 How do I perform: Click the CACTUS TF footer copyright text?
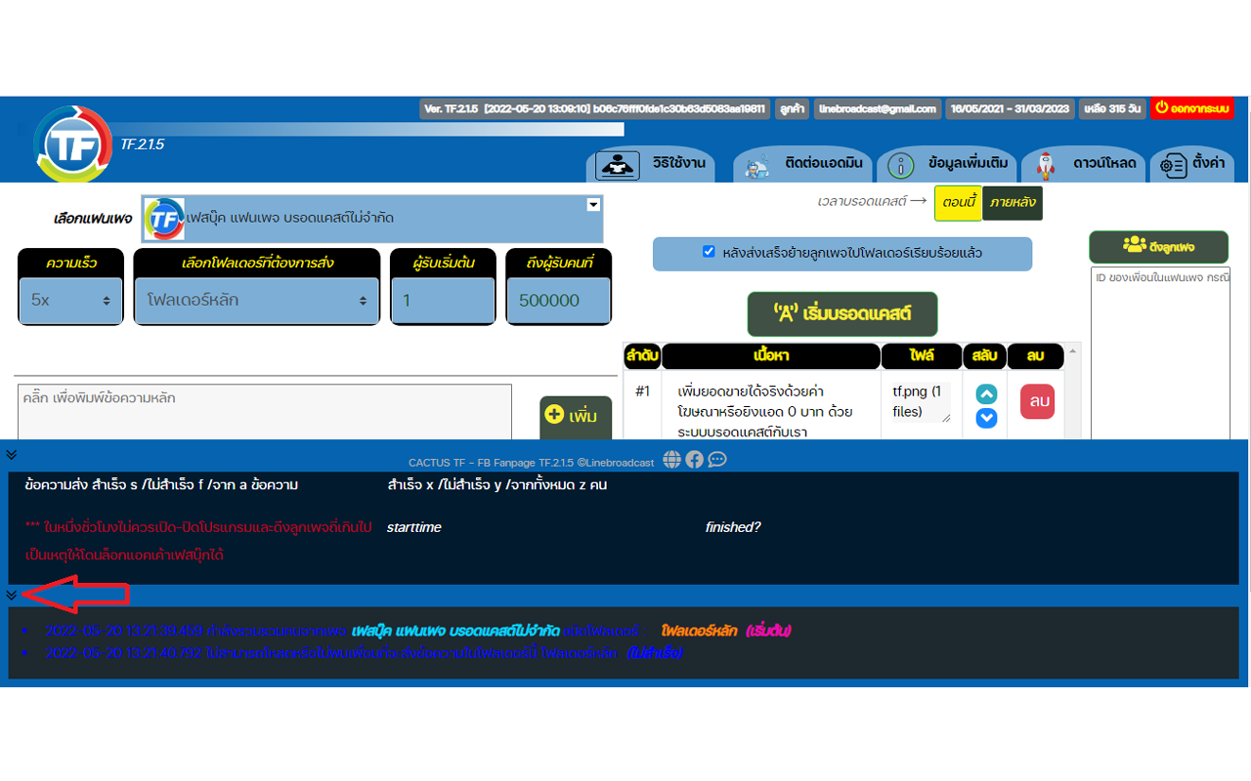tap(532, 462)
